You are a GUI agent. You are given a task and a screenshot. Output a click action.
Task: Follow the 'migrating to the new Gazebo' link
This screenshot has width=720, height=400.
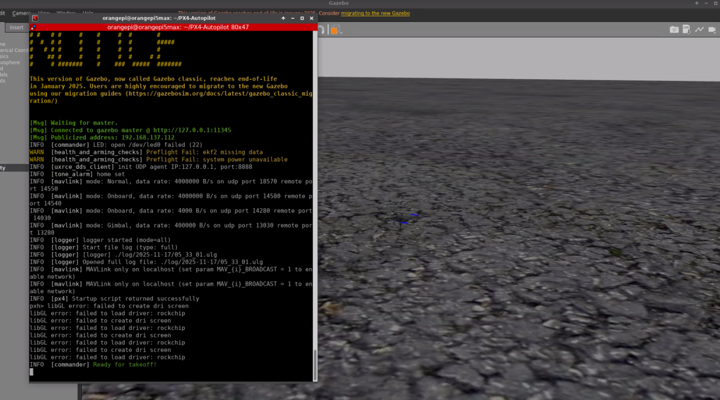click(375, 13)
